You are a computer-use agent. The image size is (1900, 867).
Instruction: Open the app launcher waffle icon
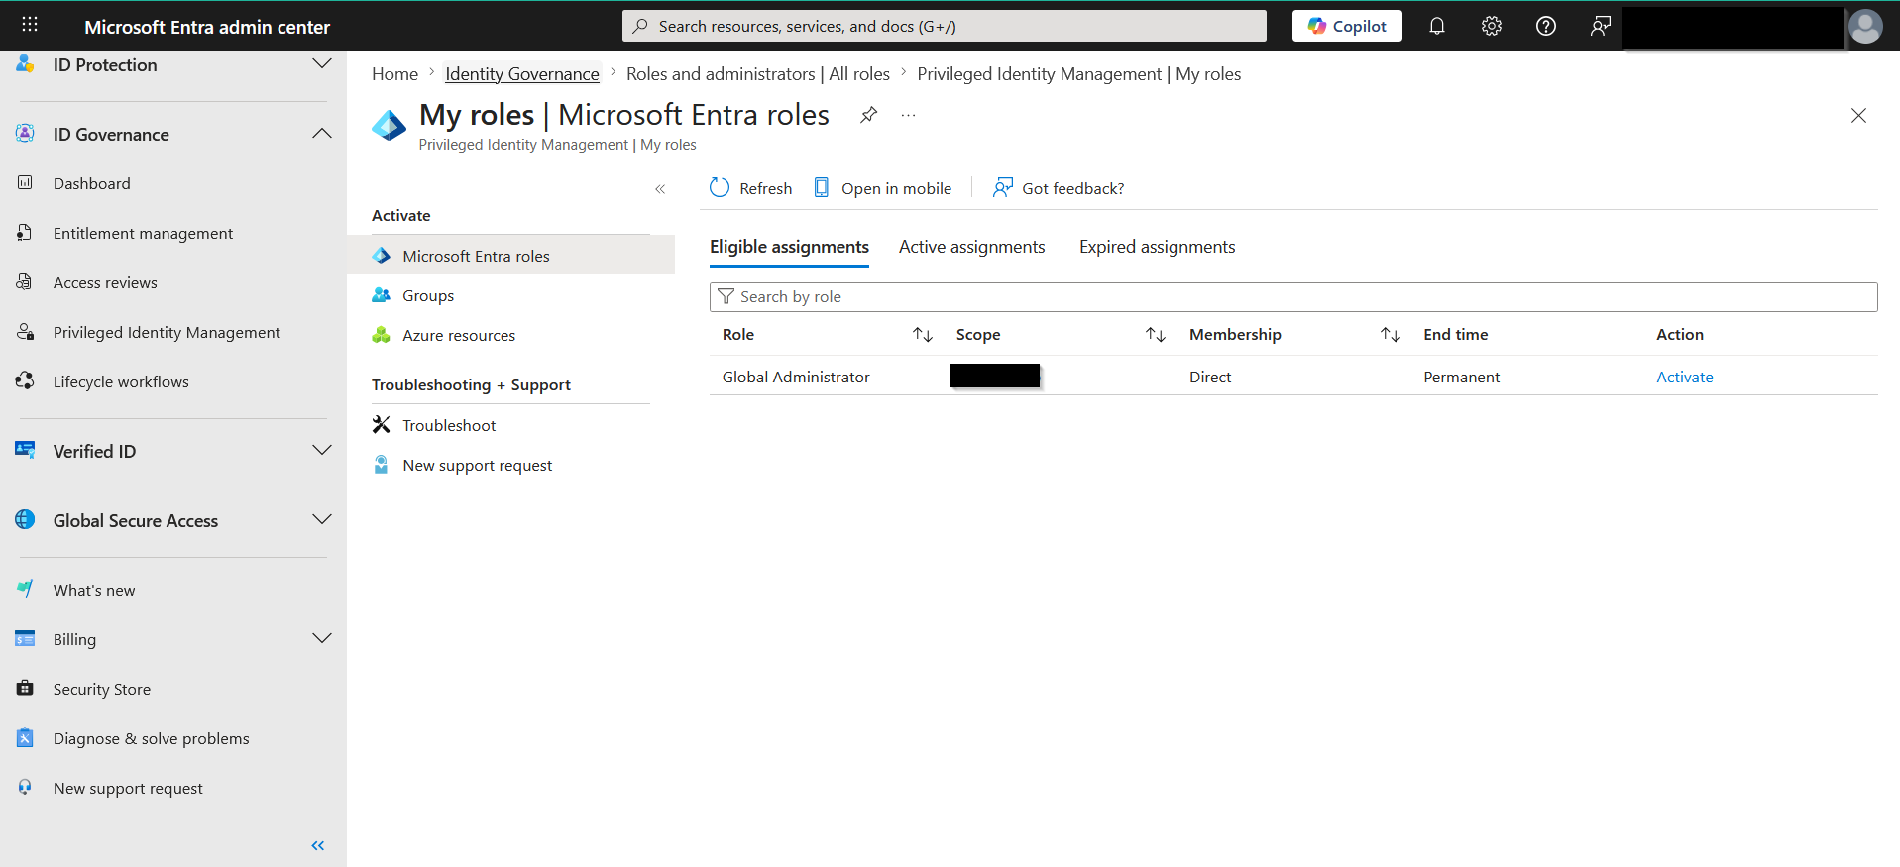[x=30, y=25]
